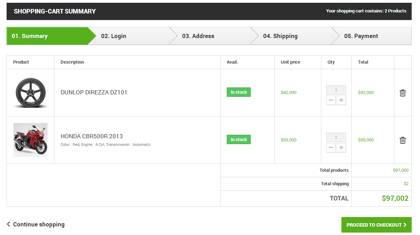The image size is (420, 235).
Task: Open DUNLOP DIREZZA DZ101 product link
Action: click(x=94, y=92)
